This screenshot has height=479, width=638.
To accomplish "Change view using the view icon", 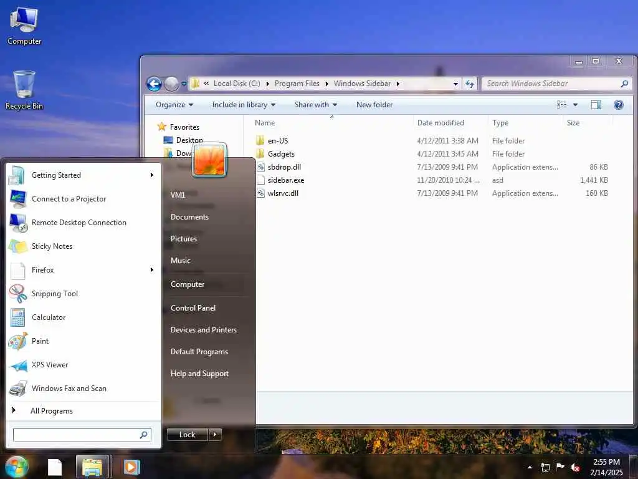I will click(x=562, y=105).
